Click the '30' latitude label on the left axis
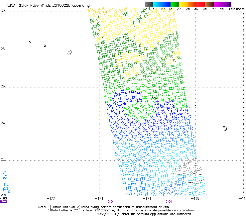The width and height of the screenshot is (246, 216). tap(3, 11)
